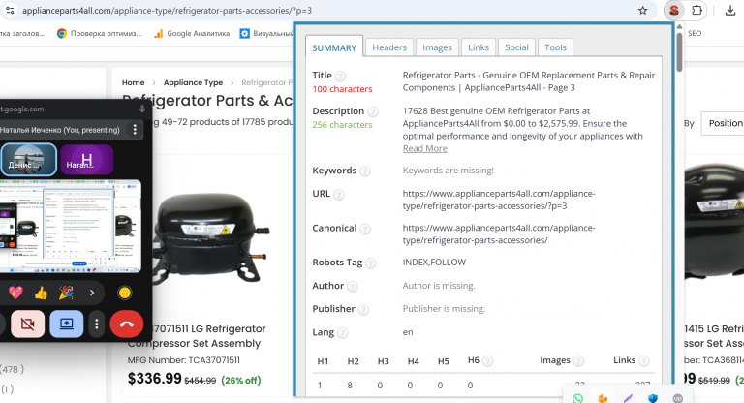The width and height of the screenshot is (744, 403).
Task: Click help icon next to Publisher
Action: point(363,310)
